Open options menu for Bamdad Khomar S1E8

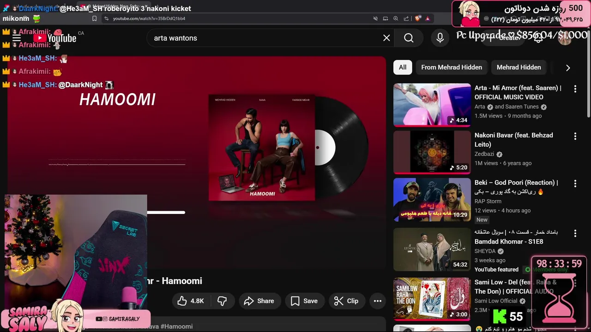[575, 233]
